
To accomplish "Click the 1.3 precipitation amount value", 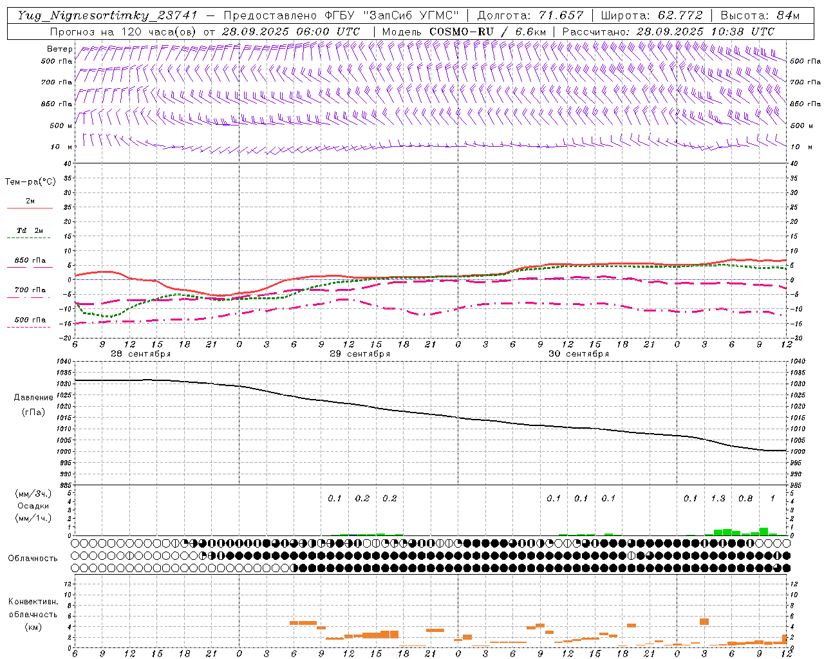I will coord(718,498).
